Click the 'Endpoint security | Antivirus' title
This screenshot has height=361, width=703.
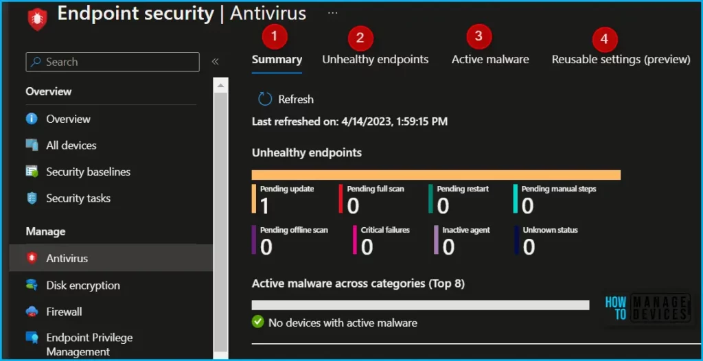tap(181, 14)
